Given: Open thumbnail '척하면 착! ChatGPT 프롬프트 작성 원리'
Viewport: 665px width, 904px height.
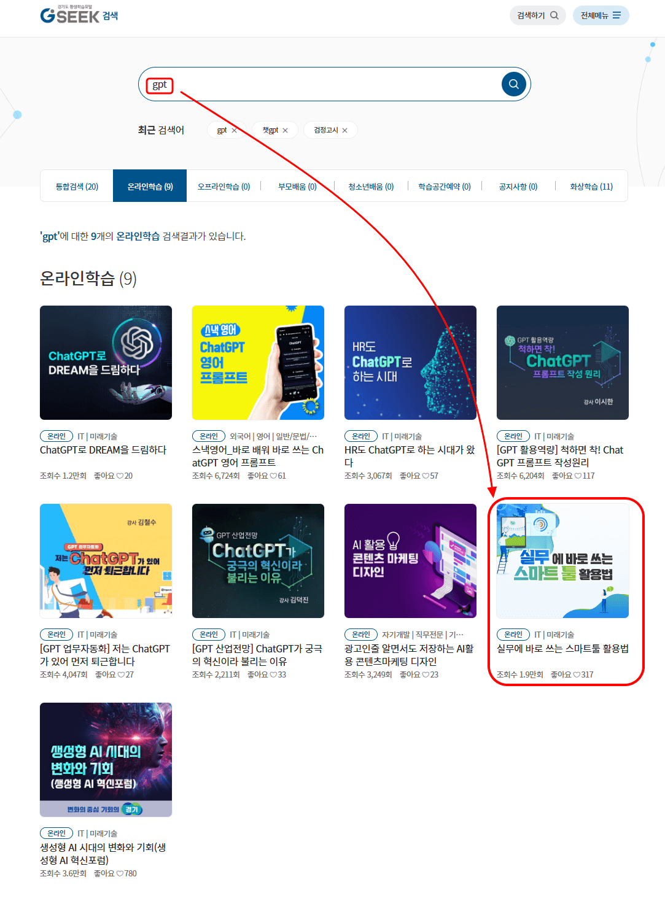Looking at the screenshot, I should click(562, 363).
